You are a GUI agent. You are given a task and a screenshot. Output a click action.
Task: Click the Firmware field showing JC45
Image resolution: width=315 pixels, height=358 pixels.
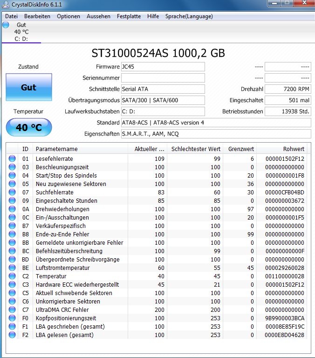pyautogui.click(x=163, y=67)
